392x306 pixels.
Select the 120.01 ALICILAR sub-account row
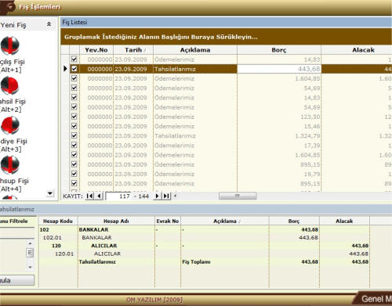click(x=204, y=254)
